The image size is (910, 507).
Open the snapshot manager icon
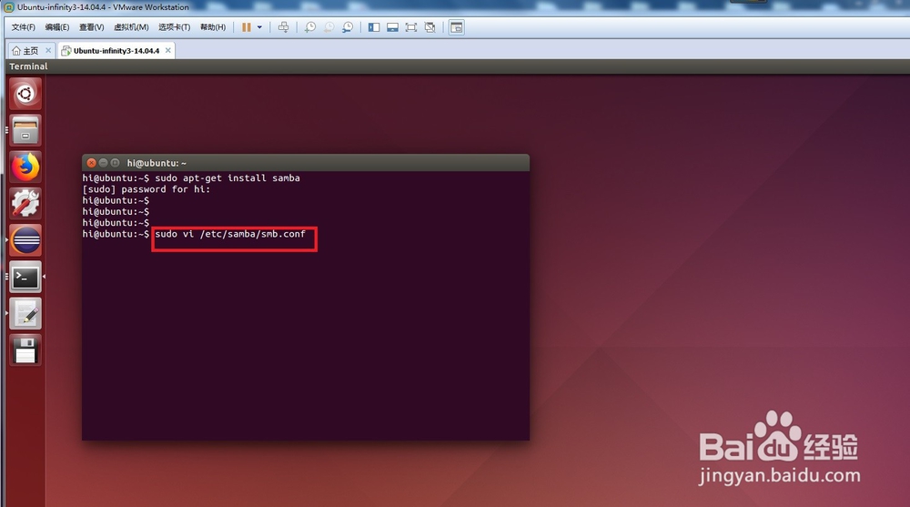[x=348, y=27]
